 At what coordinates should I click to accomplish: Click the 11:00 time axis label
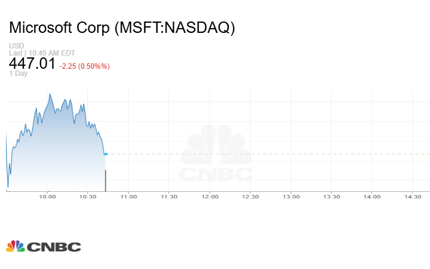click(128, 196)
